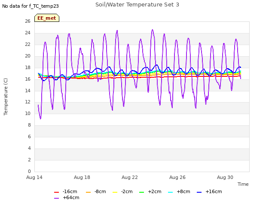Select the +8cm legend entry
275x206 pixels.
coord(179,192)
